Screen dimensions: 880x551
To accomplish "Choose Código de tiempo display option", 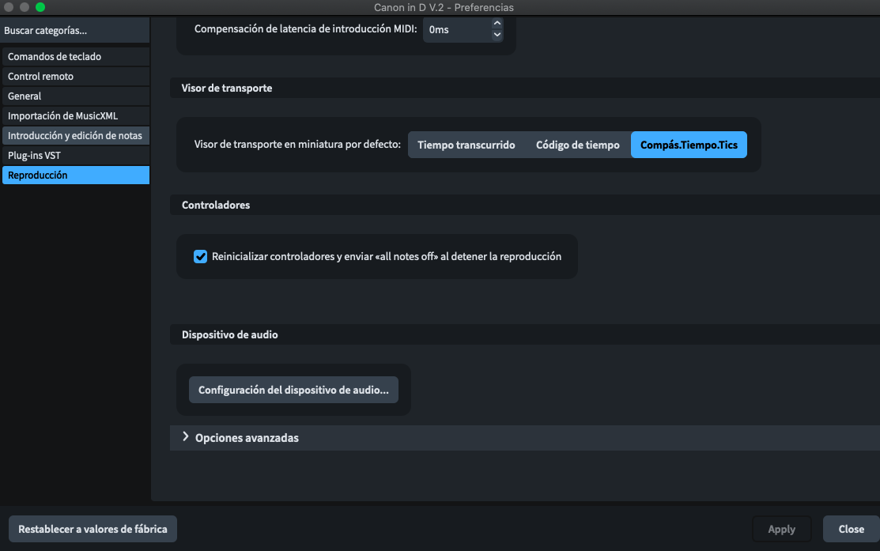I will pos(577,145).
